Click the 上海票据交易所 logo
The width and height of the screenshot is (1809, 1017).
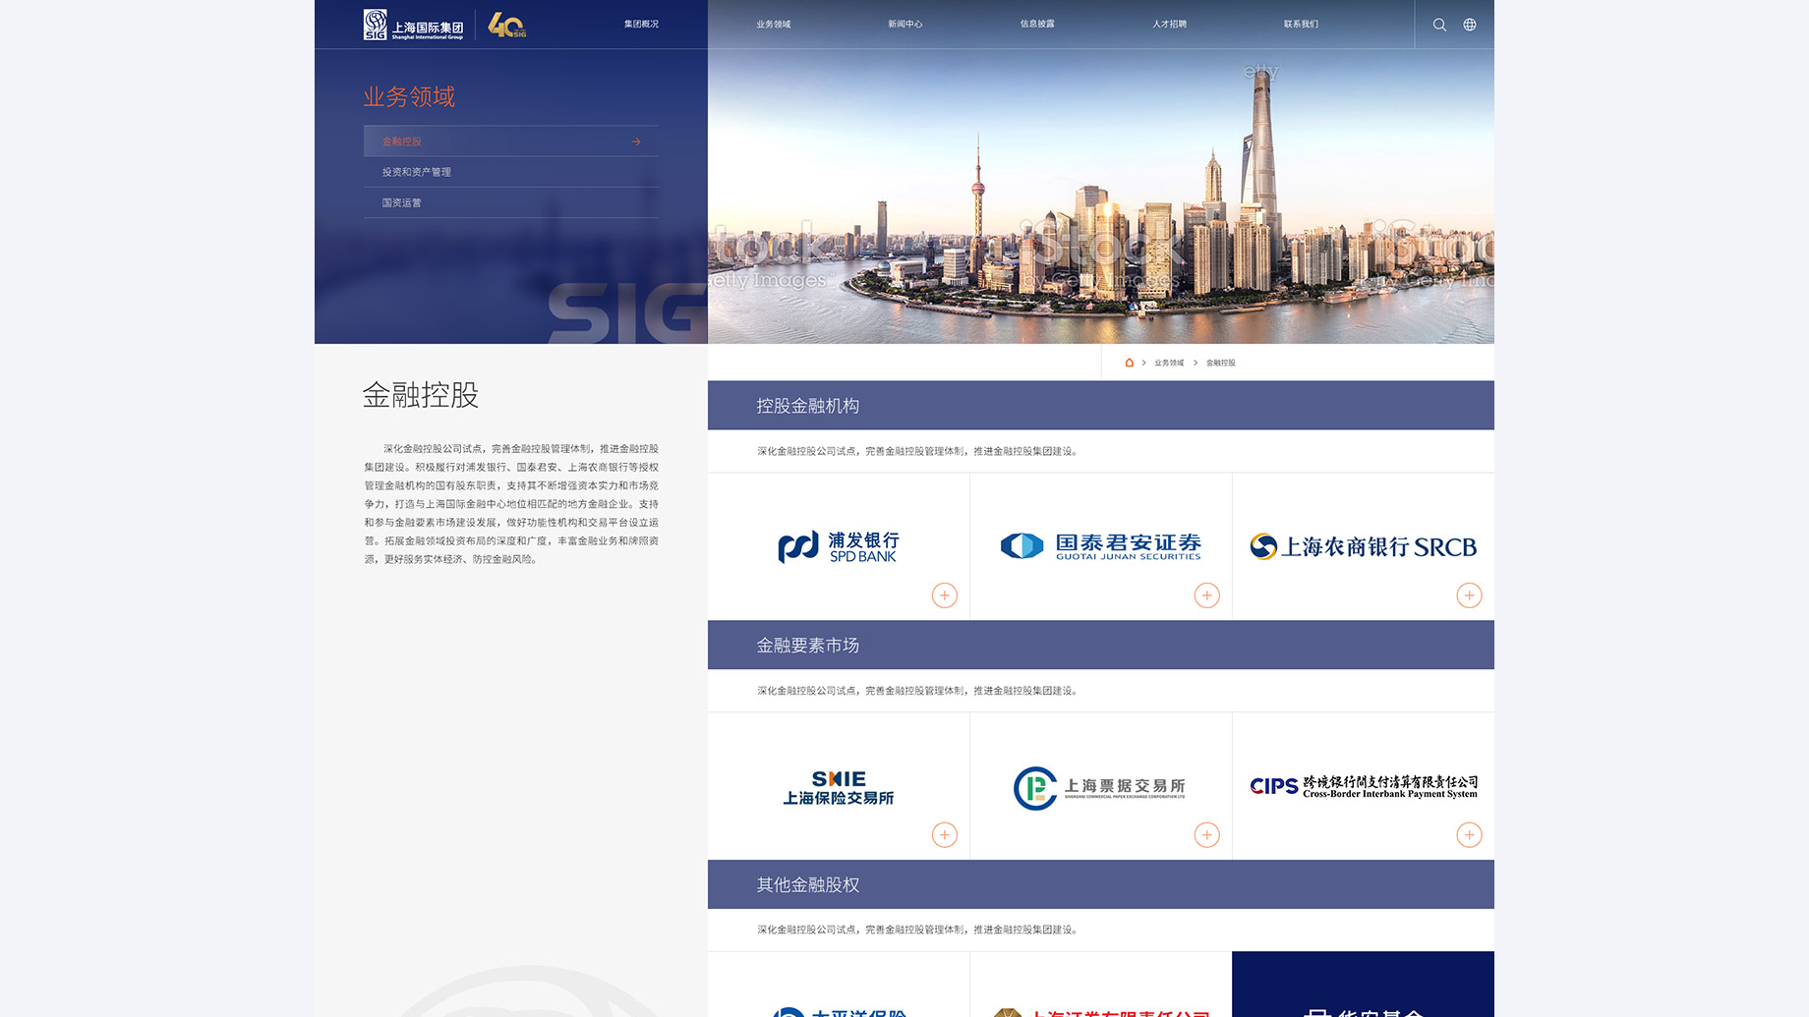pos(1099,788)
